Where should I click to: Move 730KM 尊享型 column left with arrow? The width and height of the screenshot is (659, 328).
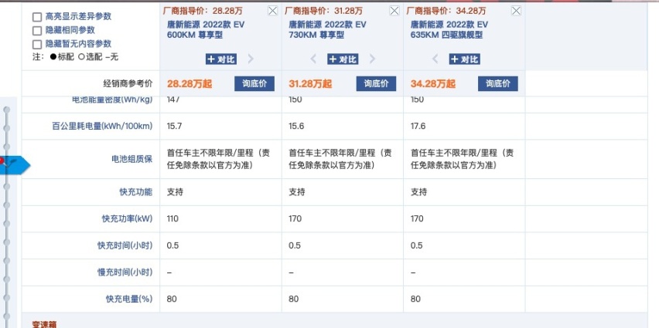click(x=313, y=59)
